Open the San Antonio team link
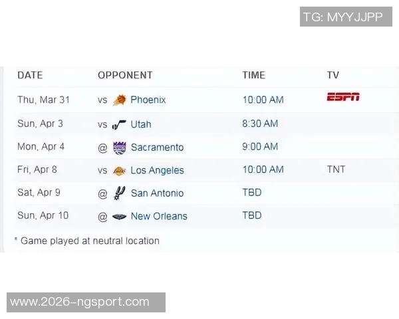The height and width of the screenshot is (319, 399). point(157,193)
